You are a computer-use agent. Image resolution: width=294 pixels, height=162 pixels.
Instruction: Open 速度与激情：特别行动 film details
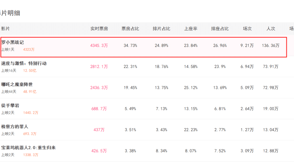tap(24, 64)
